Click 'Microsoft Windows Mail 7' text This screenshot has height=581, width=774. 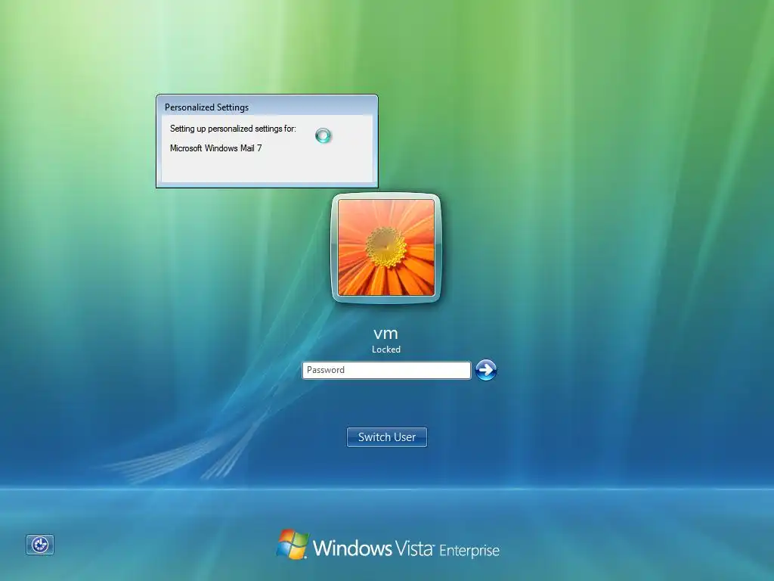[x=215, y=148]
